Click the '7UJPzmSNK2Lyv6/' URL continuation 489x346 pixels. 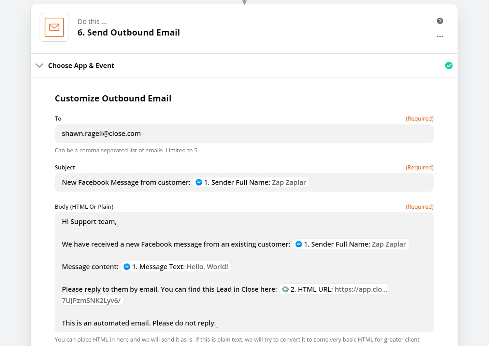[x=91, y=301]
